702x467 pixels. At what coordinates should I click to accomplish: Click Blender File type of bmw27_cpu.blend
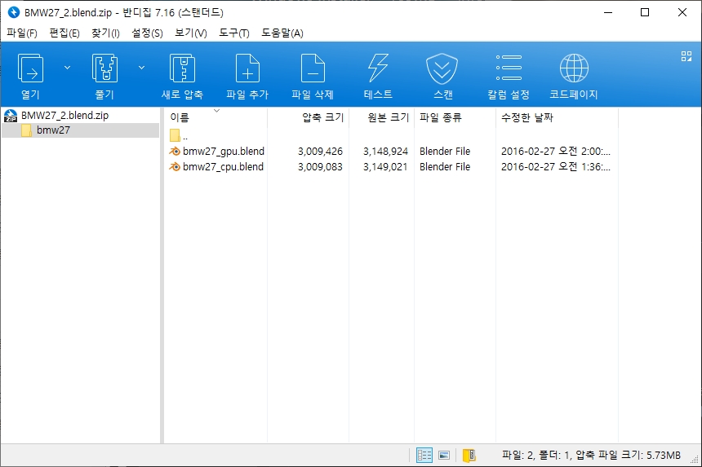(x=445, y=167)
